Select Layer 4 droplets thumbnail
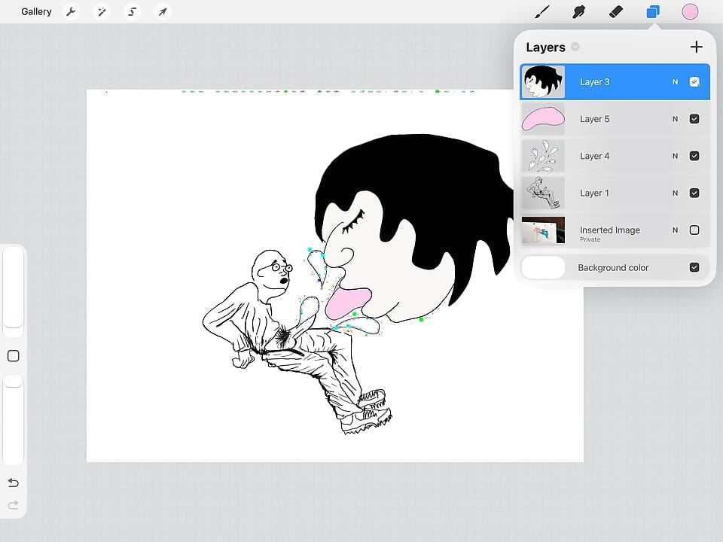 coord(543,156)
